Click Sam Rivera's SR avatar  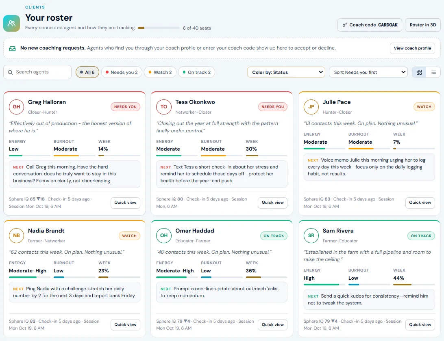(311, 235)
